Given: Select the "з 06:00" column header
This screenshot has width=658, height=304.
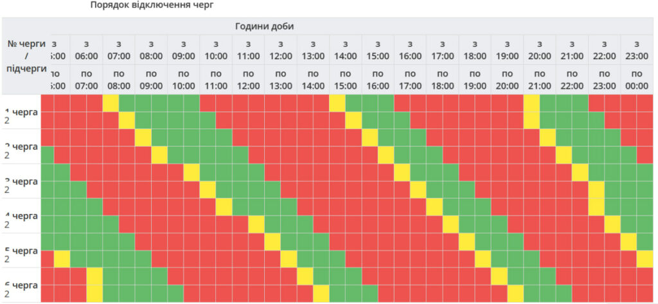Looking at the screenshot, I should coord(87,50).
